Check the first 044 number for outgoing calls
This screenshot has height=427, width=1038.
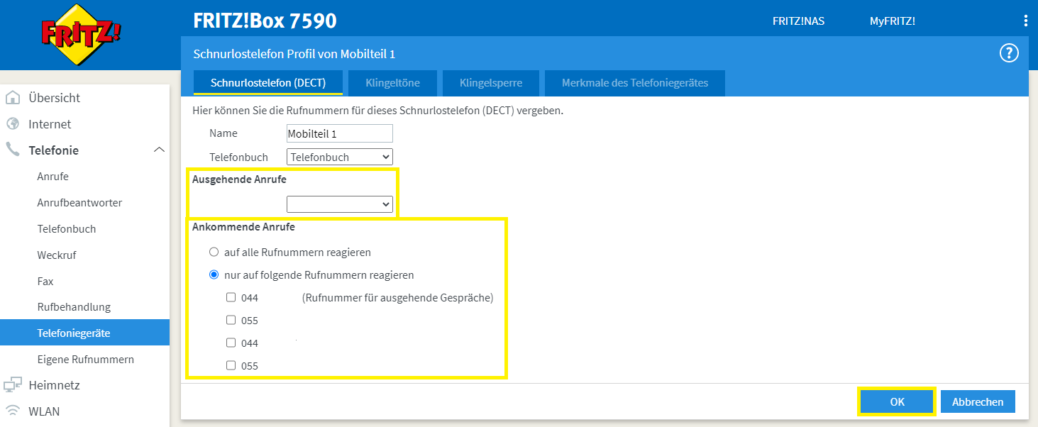[231, 297]
